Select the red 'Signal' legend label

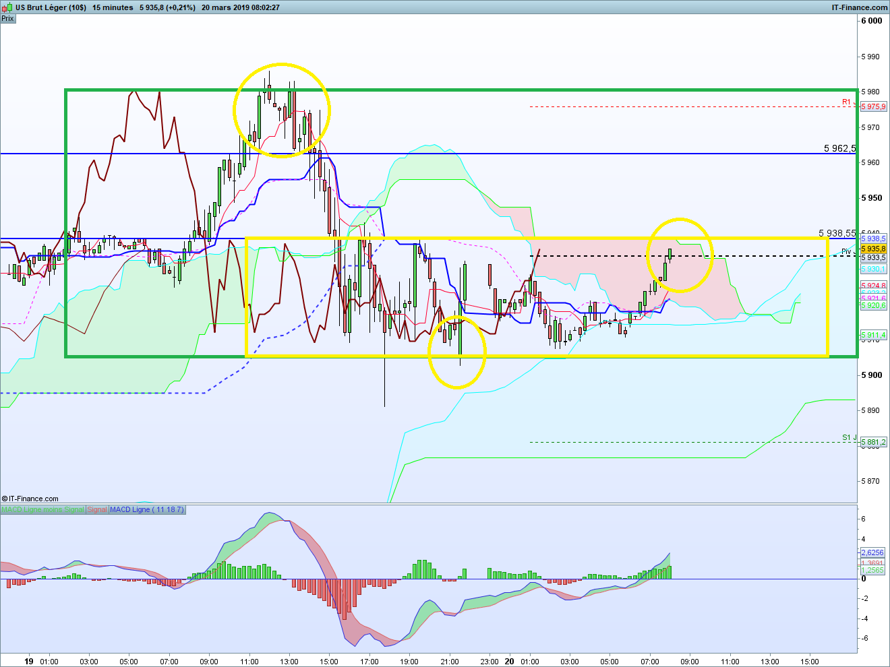97,509
